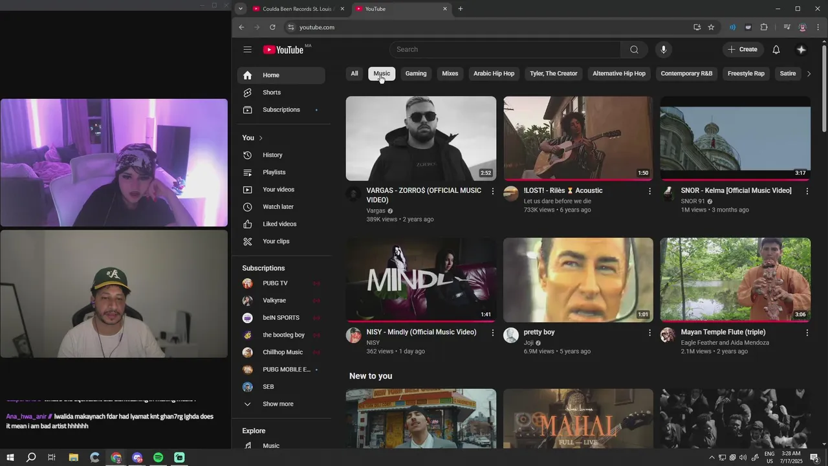This screenshot has height=466, width=828.
Task: Click the search magnifier button
Action: [634, 49]
